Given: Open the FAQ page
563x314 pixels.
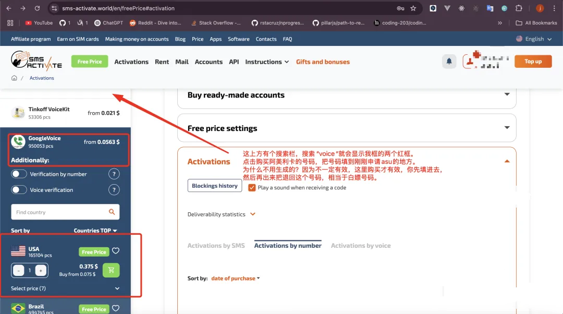Looking at the screenshot, I should [x=287, y=39].
